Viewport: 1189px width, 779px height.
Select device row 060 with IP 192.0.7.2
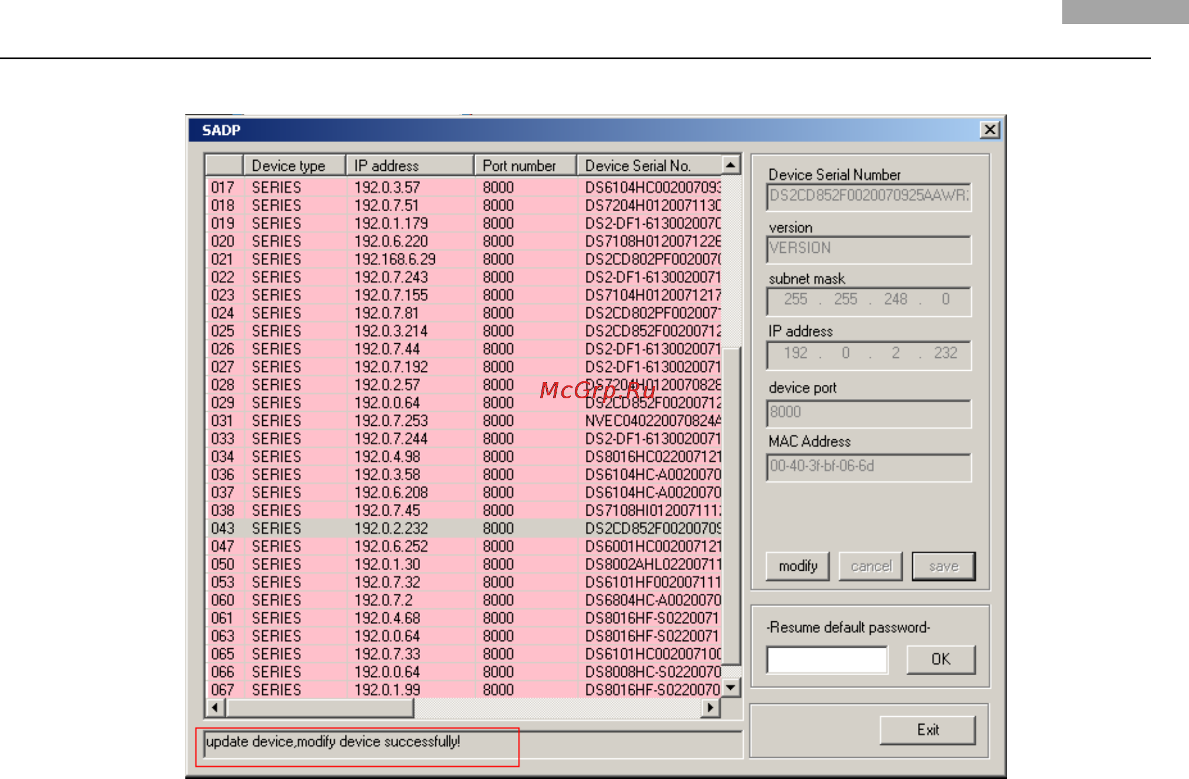463,600
